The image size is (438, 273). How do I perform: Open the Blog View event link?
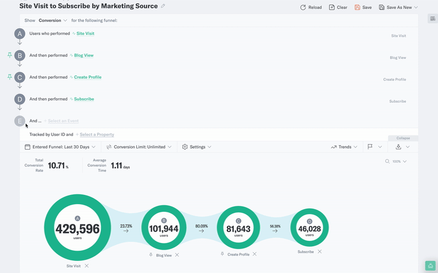point(84,55)
